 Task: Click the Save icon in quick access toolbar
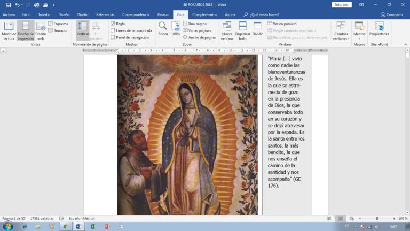[x=9, y=5]
